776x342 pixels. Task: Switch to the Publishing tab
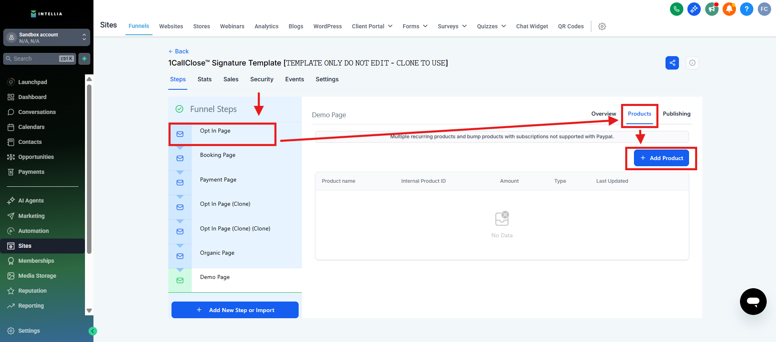[676, 114]
